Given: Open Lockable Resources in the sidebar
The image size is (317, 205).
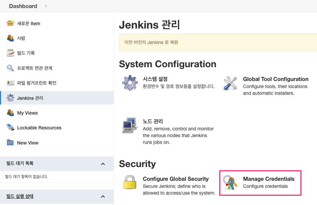Looking at the screenshot, I should coord(39,128).
